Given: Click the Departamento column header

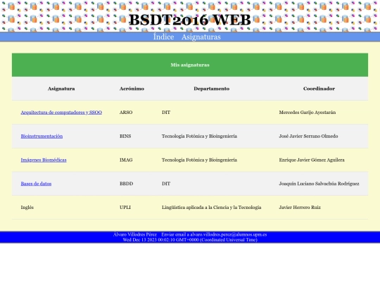Looking at the screenshot, I should point(212,89).
